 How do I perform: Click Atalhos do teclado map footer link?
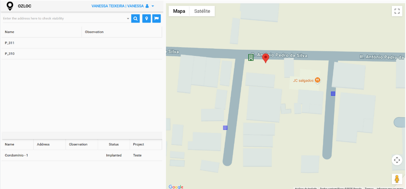[306, 188]
